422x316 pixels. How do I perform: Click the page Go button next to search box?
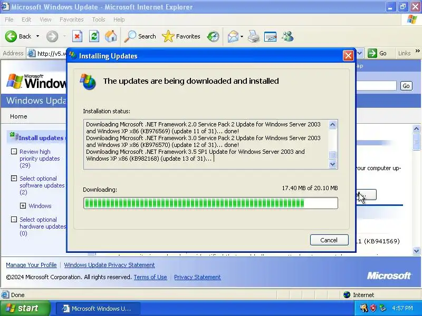(x=406, y=86)
